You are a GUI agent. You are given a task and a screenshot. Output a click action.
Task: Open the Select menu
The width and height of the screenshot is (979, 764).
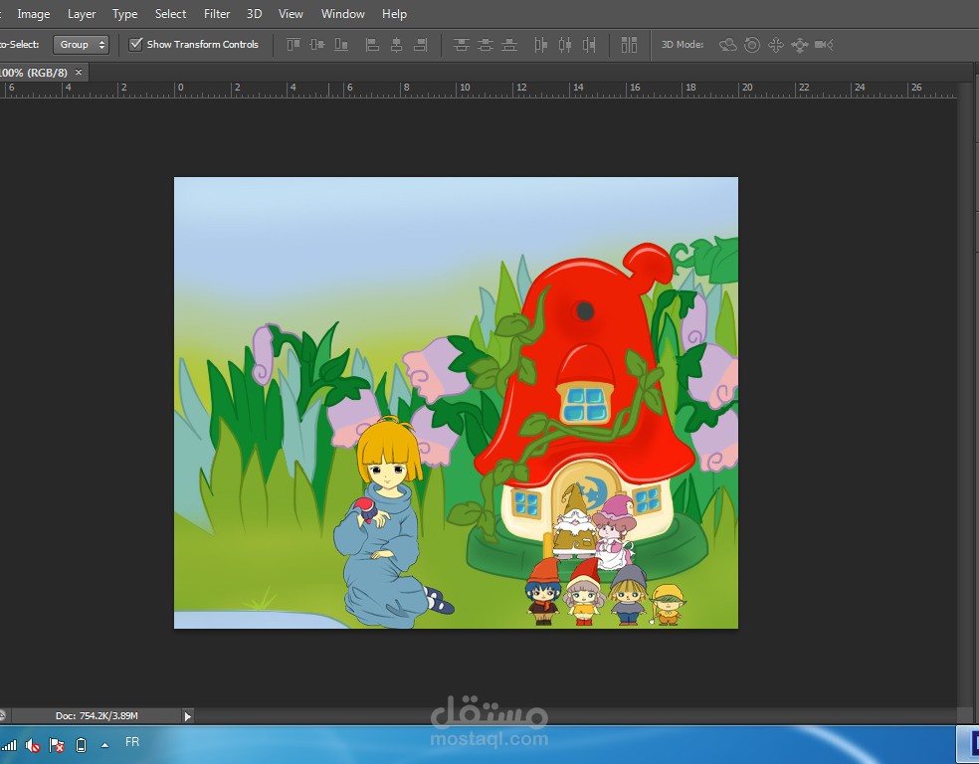point(170,14)
